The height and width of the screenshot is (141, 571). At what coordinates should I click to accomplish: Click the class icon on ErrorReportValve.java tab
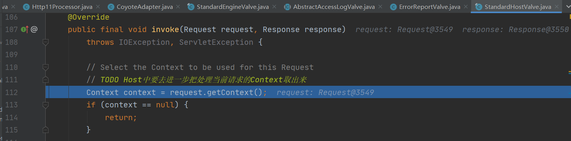(x=393, y=7)
